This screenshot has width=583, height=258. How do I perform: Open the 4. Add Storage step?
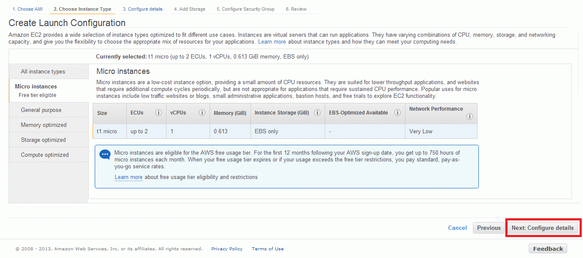(x=189, y=9)
